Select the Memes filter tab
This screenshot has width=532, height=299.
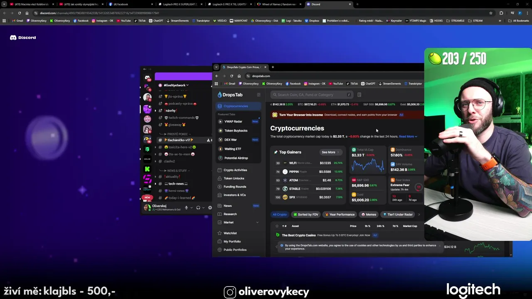point(369,214)
